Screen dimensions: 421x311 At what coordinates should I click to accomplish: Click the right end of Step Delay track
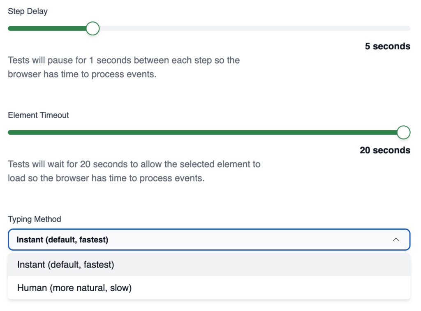[408, 28]
